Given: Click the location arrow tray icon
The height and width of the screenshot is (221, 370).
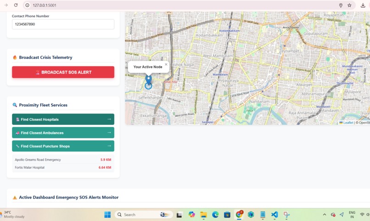Looking at the screenshot, I should pos(342,215).
